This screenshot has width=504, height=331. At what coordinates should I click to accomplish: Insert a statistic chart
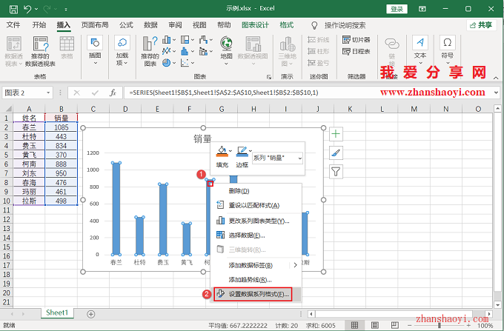tap(185, 51)
